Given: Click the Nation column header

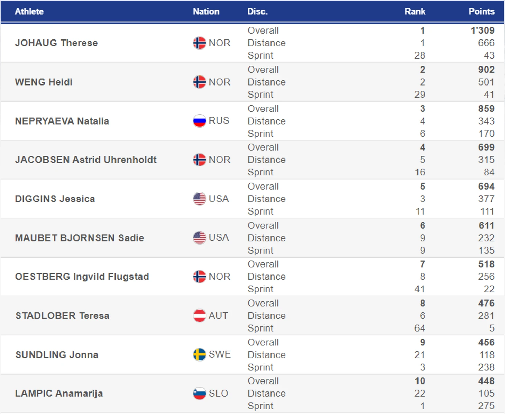Looking at the screenshot, I should pyautogui.click(x=206, y=11).
